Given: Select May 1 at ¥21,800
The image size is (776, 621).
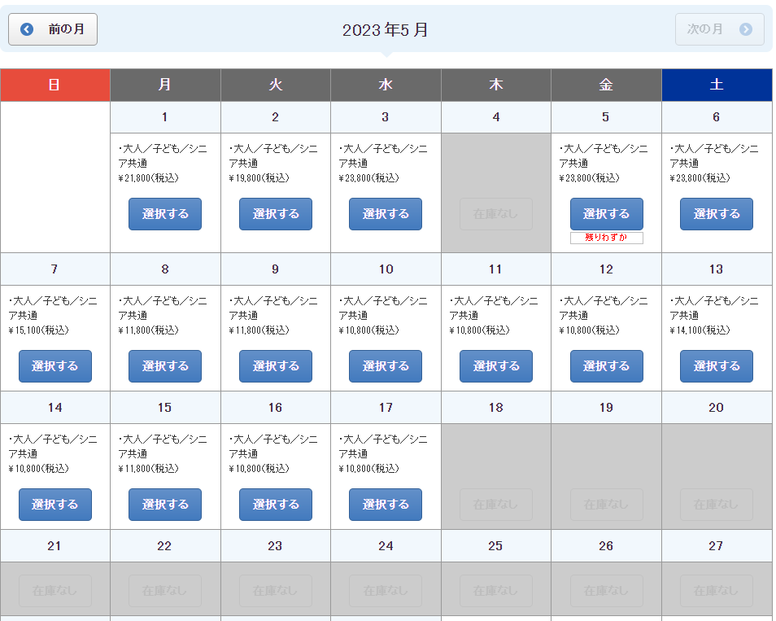Looking at the screenshot, I should [x=165, y=214].
